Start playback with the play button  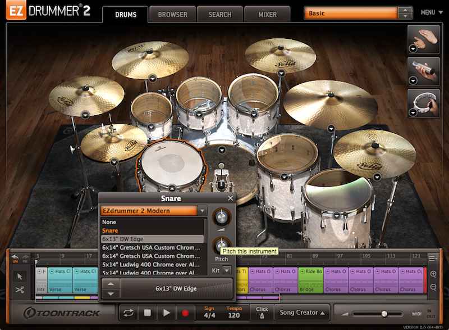click(166, 313)
